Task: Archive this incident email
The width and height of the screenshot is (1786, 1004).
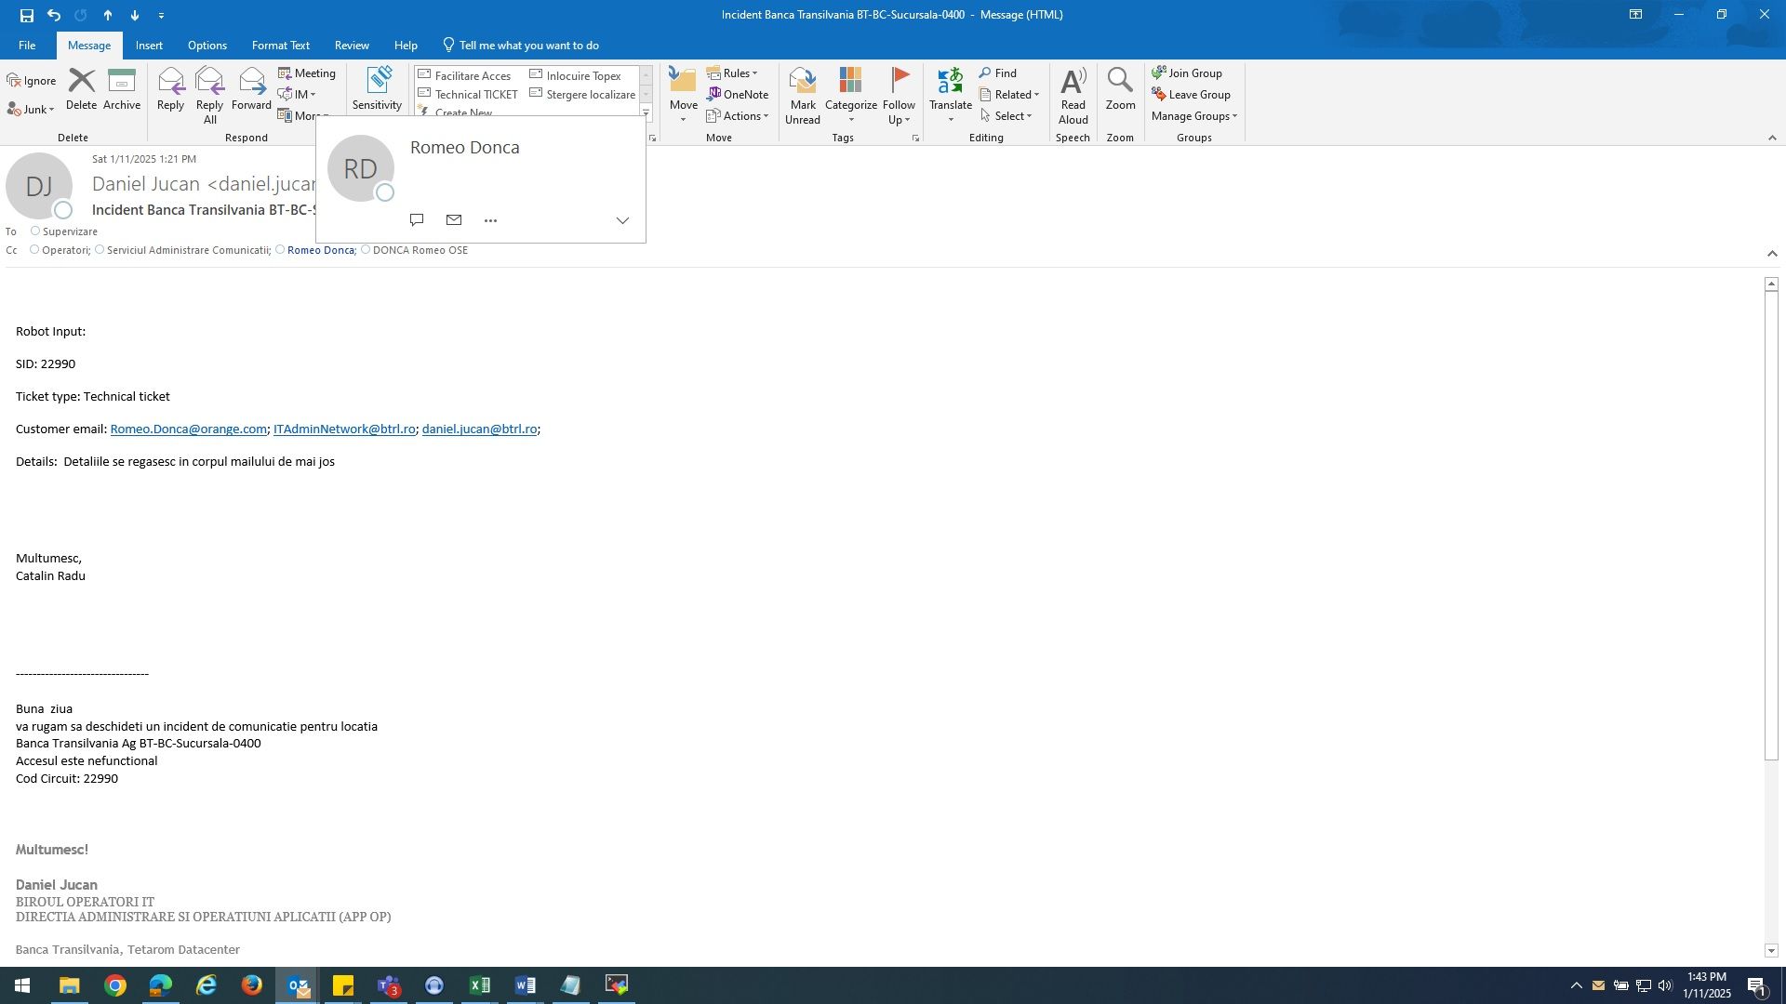Action: (122, 90)
